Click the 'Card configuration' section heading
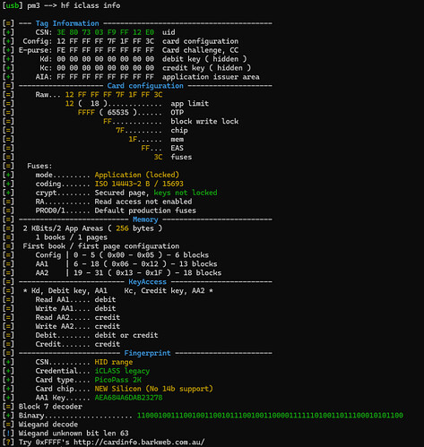 tap(145, 86)
